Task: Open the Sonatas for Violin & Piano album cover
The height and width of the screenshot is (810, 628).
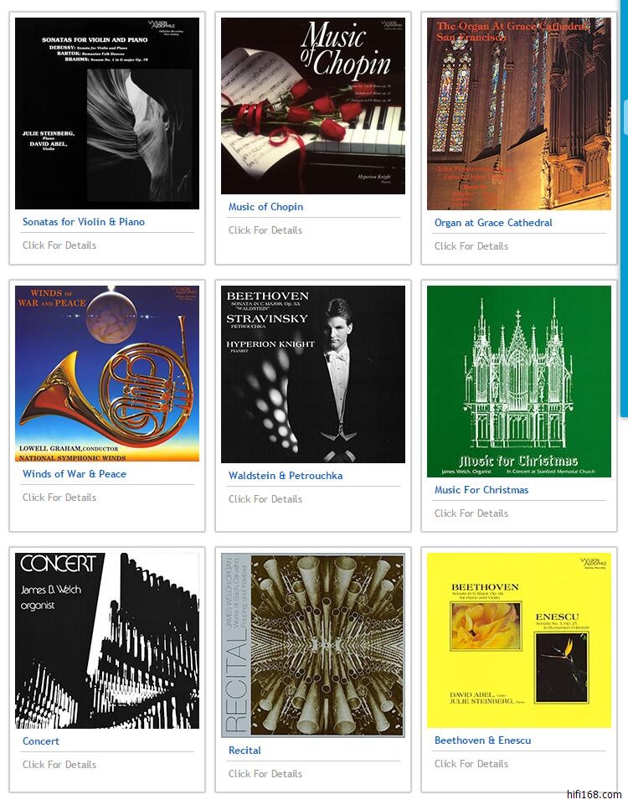Action: (x=107, y=113)
